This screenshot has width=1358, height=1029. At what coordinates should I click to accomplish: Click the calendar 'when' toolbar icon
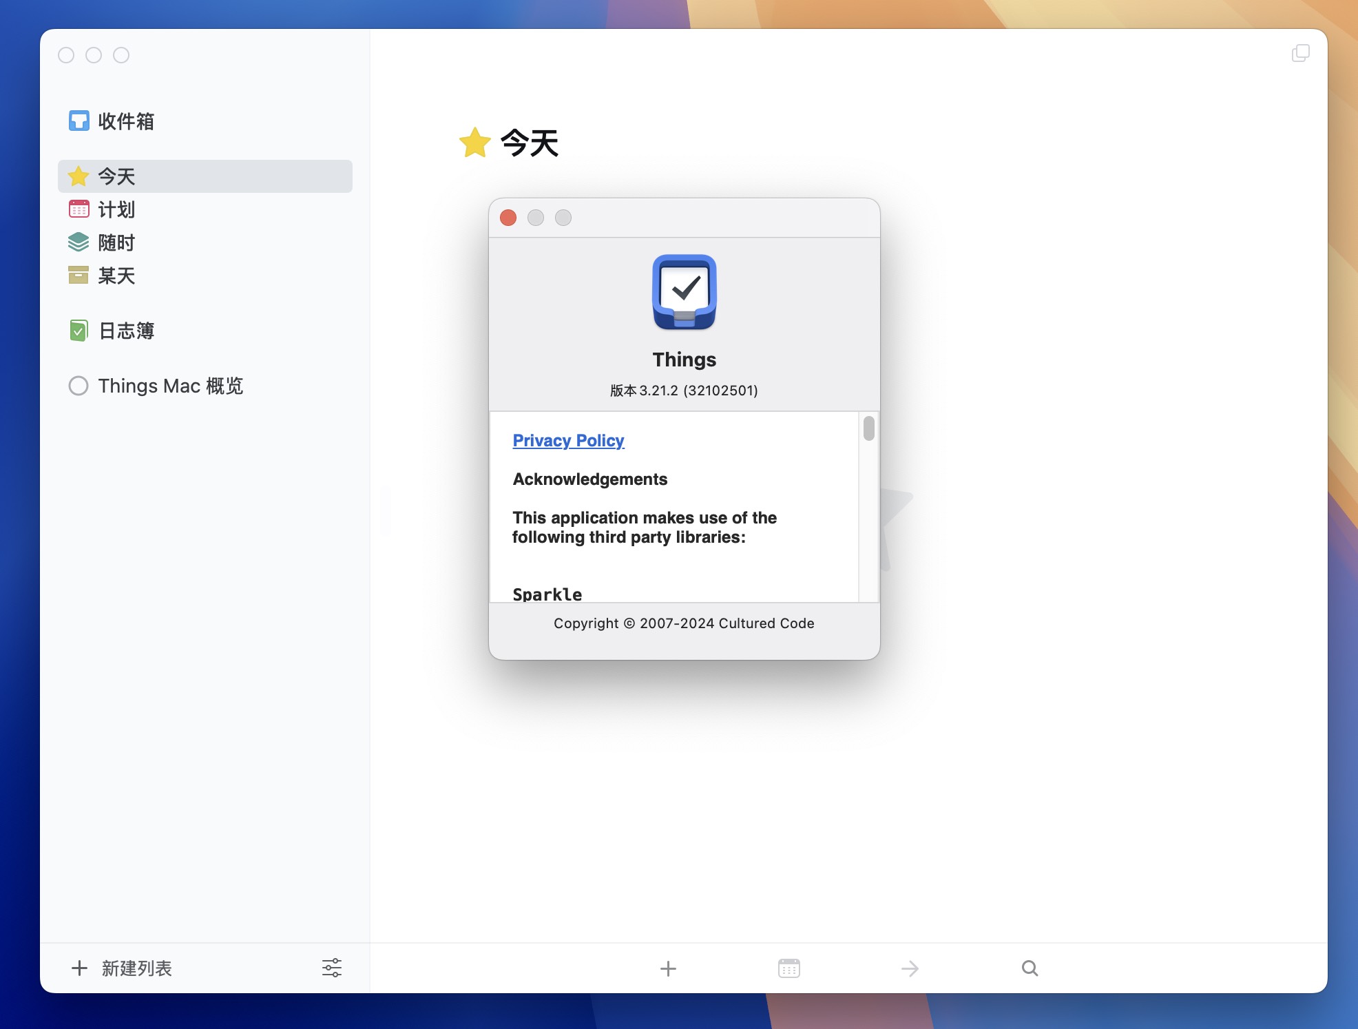click(789, 968)
